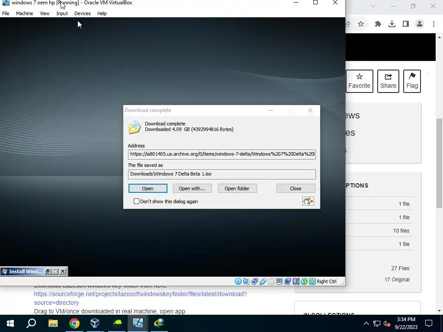
Task: Click the Flag button on archive page
Action: [x=412, y=81]
